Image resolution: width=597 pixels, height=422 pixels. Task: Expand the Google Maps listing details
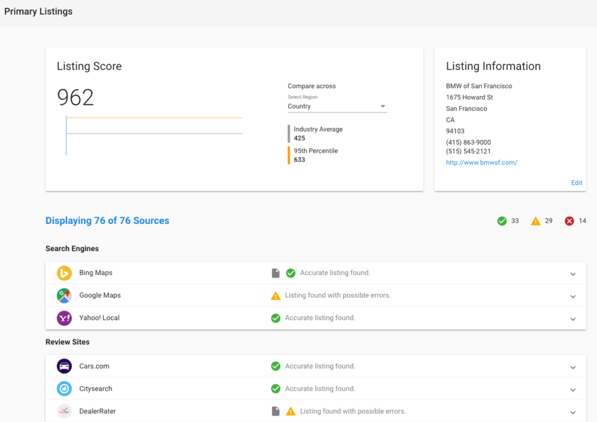coord(573,296)
